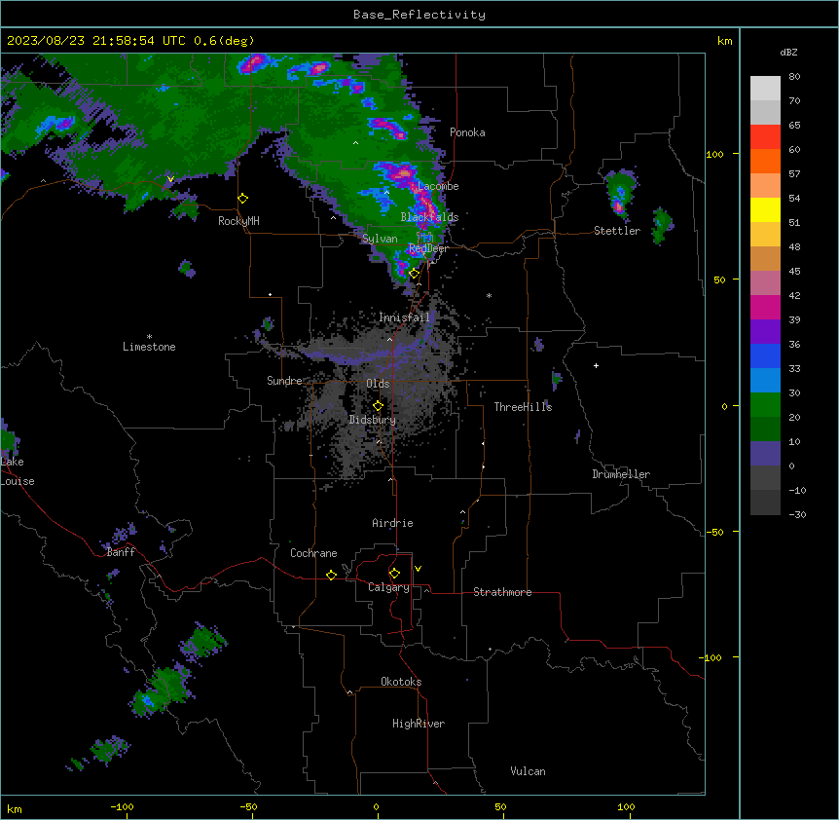Click the Sylvan label on the map
839x820 pixels.
click(380, 239)
